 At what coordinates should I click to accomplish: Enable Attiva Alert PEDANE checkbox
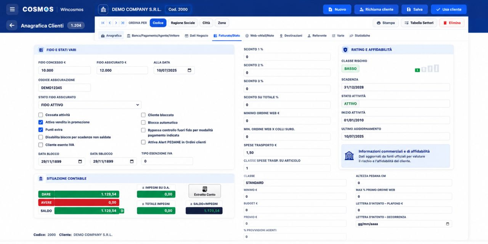(x=143, y=142)
